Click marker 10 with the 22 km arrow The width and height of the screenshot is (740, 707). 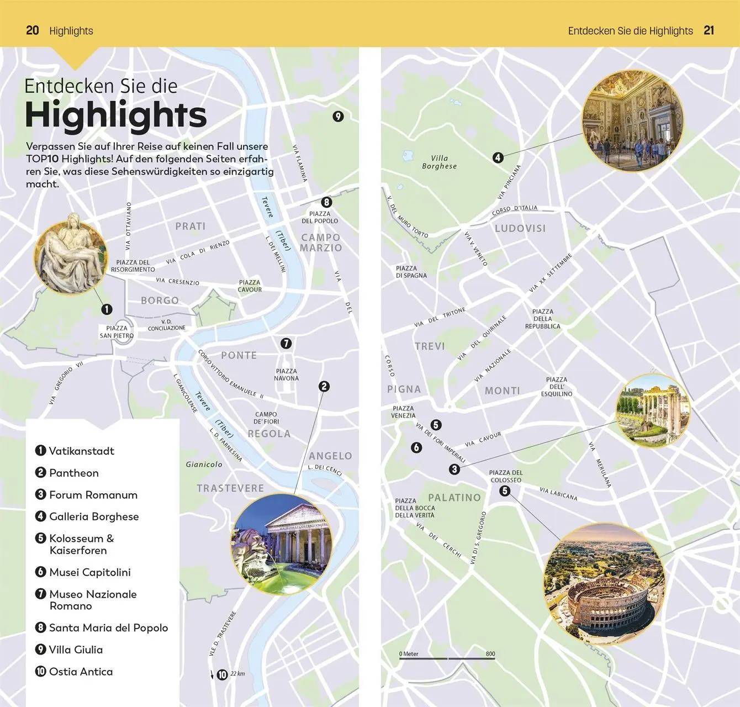[222, 674]
